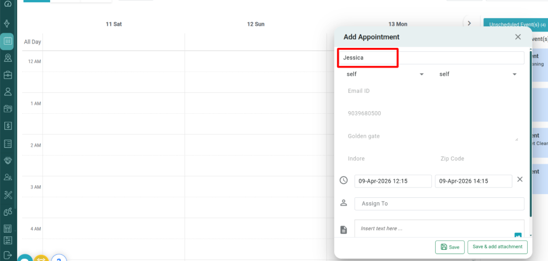The image size is (548, 261).
Task: Go to next days with right chevron
Action: 469,23
